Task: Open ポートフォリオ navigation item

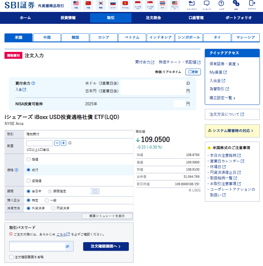Action: [x=239, y=18]
